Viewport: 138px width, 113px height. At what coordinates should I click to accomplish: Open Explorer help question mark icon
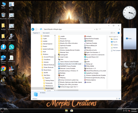click(x=119, y=33)
